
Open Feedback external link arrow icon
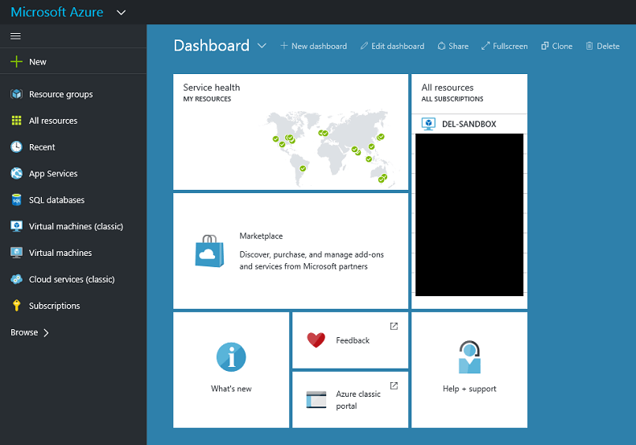394,326
